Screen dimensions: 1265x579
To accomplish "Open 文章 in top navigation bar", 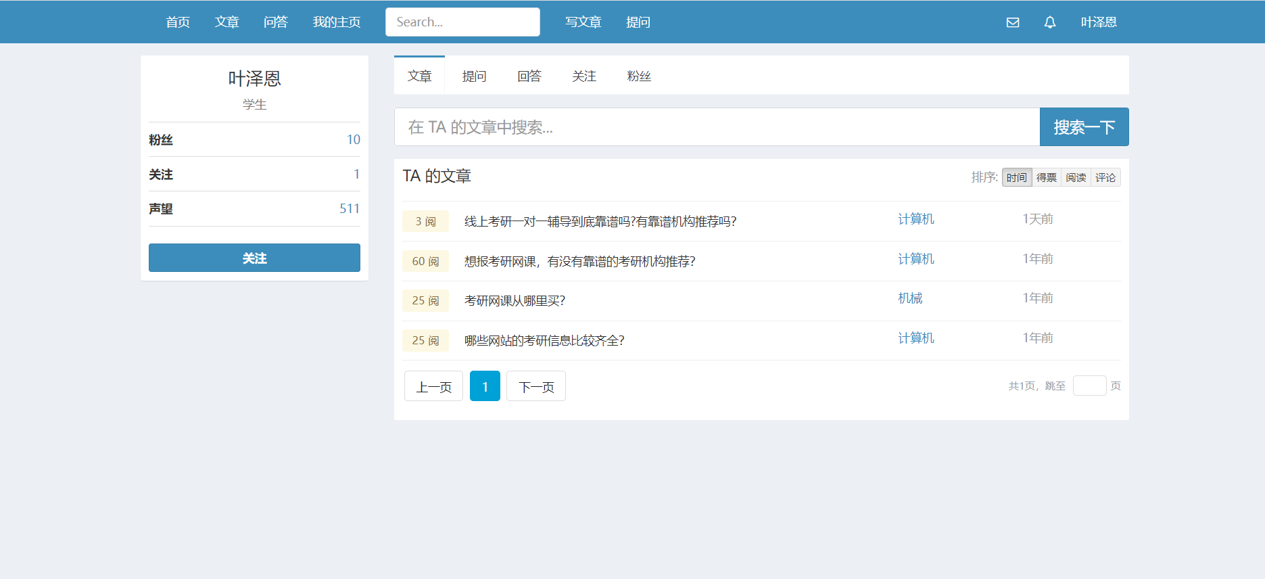I will (227, 22).
